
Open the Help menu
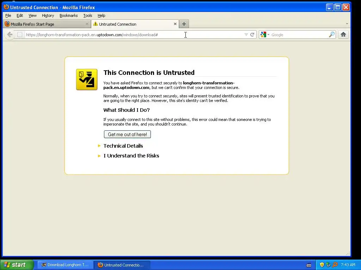(x=101, y=15)
